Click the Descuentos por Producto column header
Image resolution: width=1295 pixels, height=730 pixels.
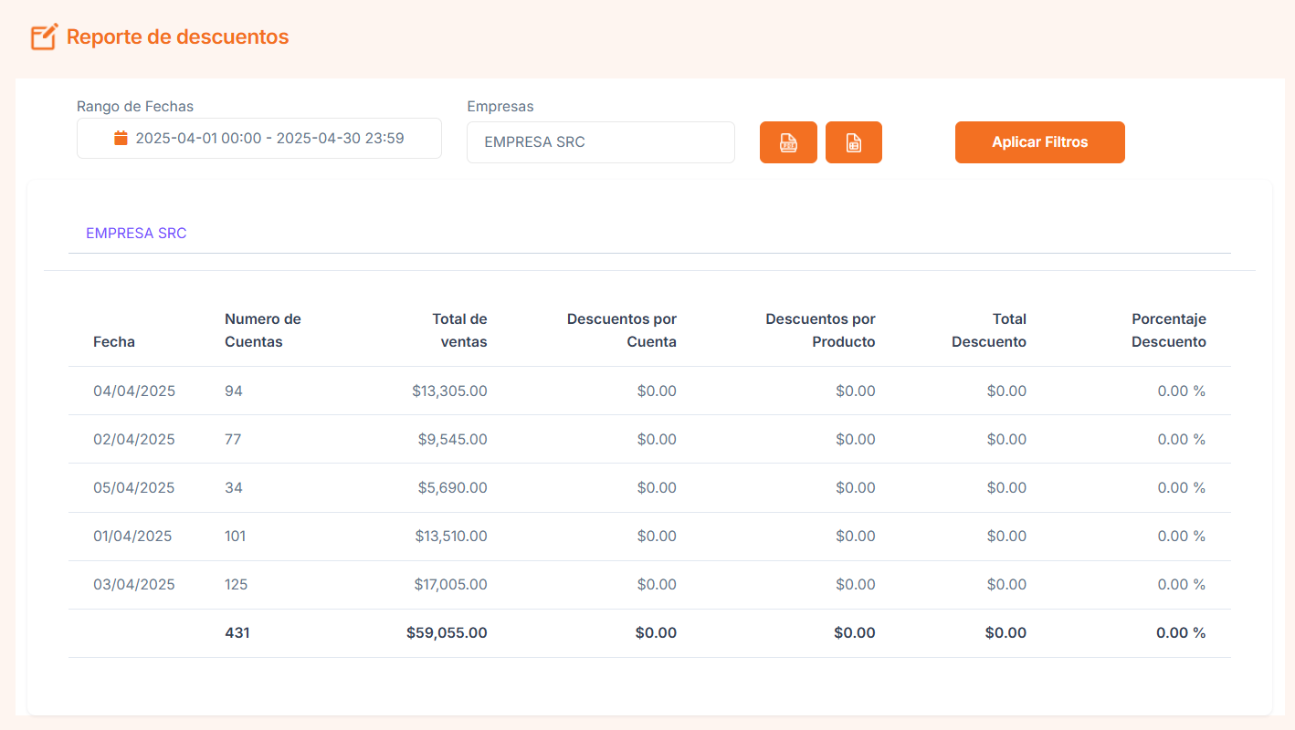pyautogui.click(x=820, y=330)
